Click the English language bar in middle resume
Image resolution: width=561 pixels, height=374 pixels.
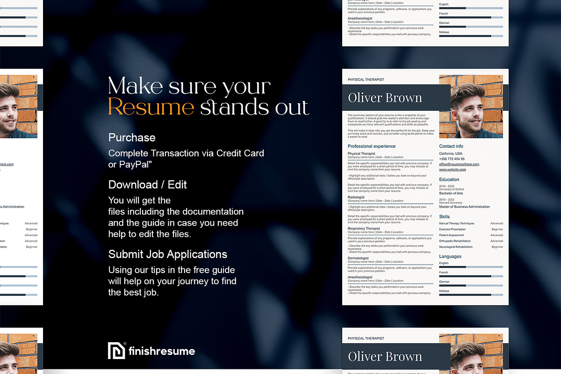471,267
